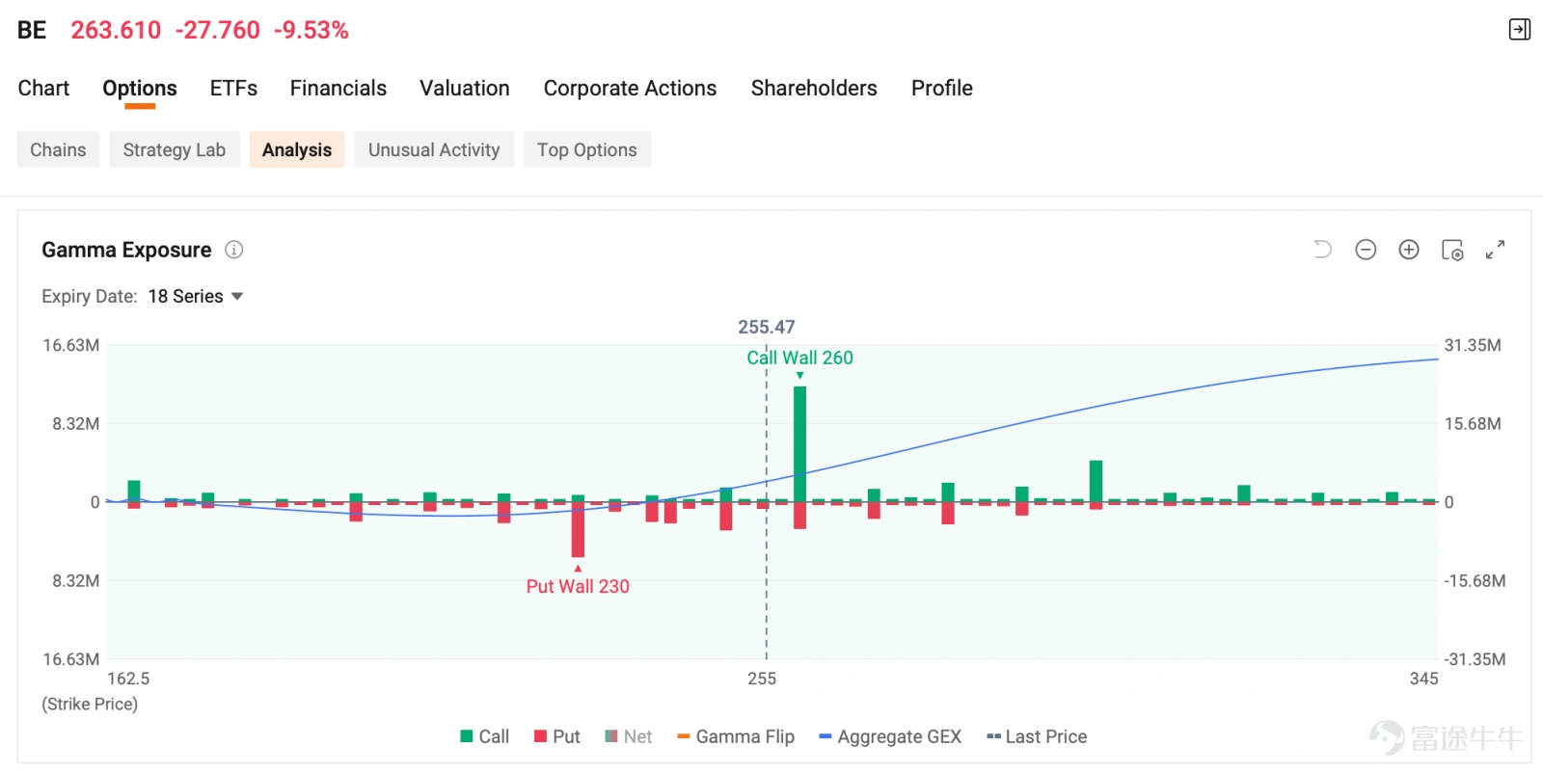This screenshot has width=1543, height=773.
Task: Click the undo reset chart icon
Action: pyautogui.click(x=1322, y=250)
